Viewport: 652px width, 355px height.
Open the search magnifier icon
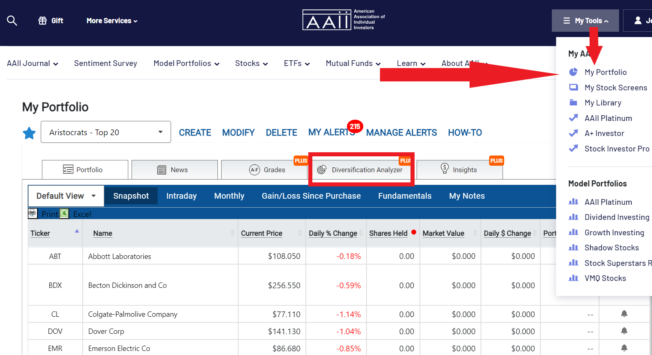[12, 20]
